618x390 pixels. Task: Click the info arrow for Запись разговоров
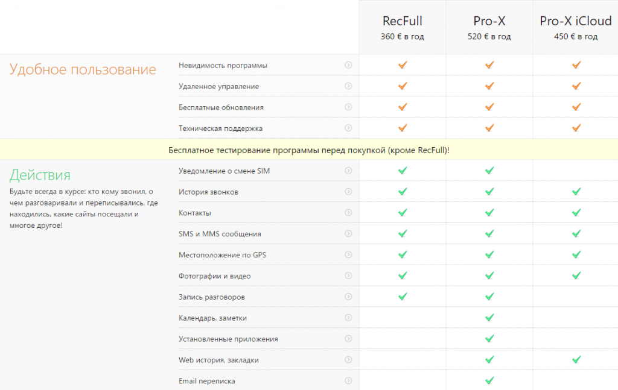point(348,297)
